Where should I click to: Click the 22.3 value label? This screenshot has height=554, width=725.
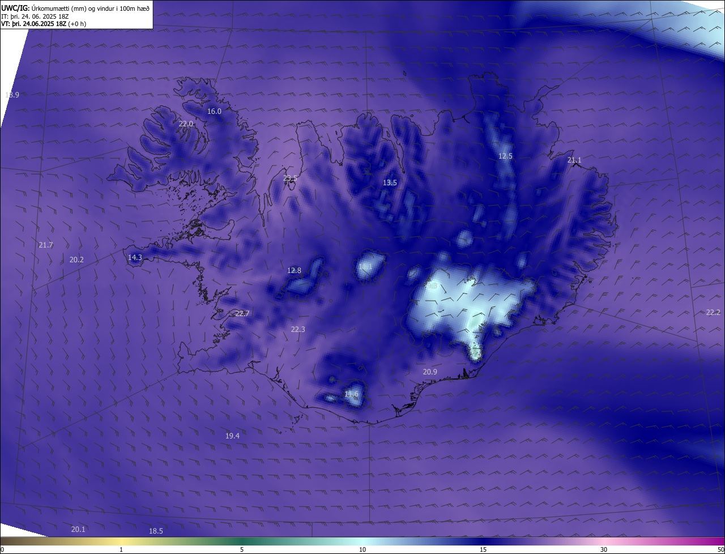tap(298, 330)
